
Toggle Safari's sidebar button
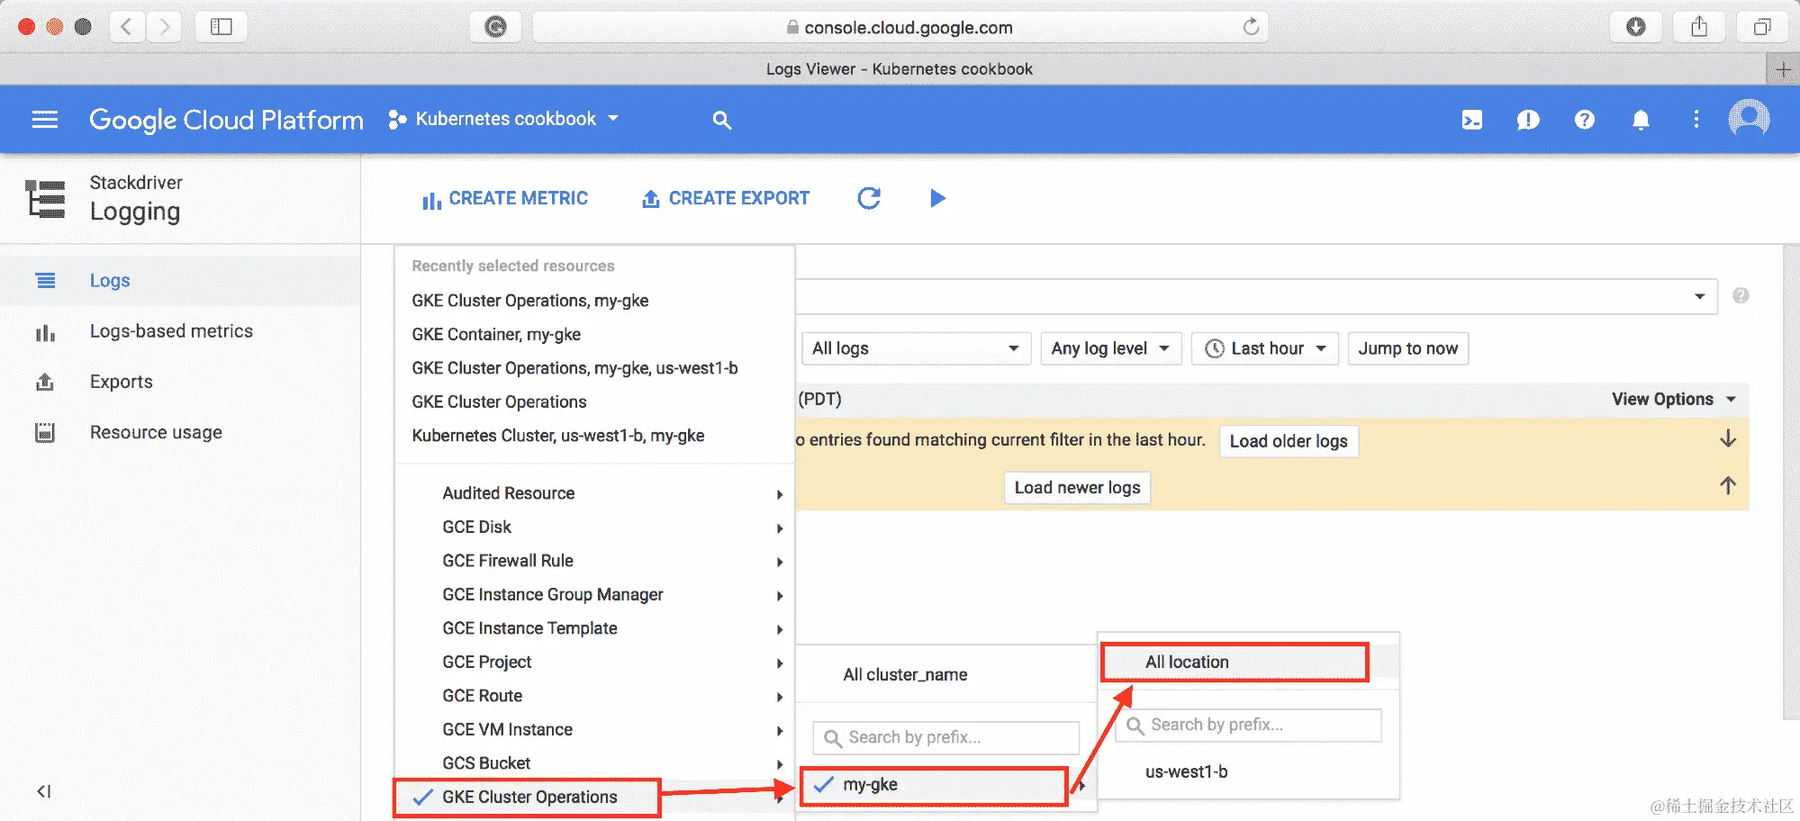tap(222, 27)
